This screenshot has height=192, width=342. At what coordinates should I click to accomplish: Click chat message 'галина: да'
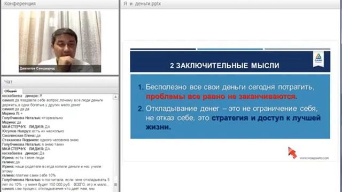[x=11, y=162]
